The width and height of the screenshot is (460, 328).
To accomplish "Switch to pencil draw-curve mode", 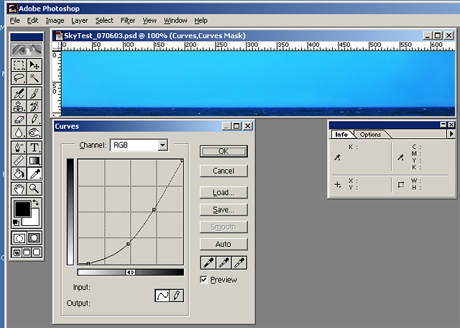I will 175,296.
